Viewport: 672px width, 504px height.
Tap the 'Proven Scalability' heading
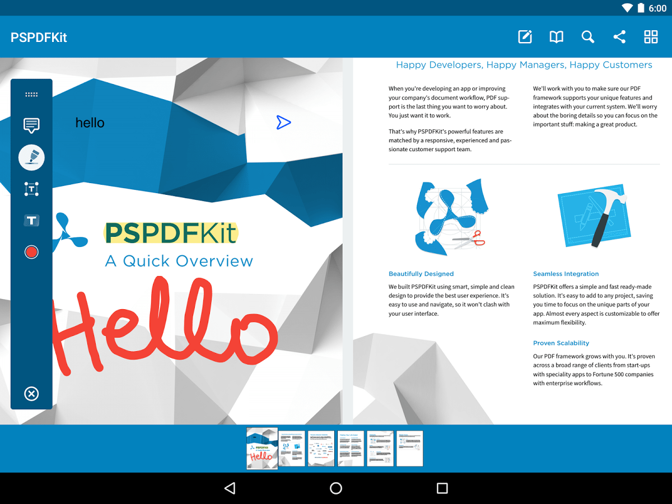coord(561,343)
